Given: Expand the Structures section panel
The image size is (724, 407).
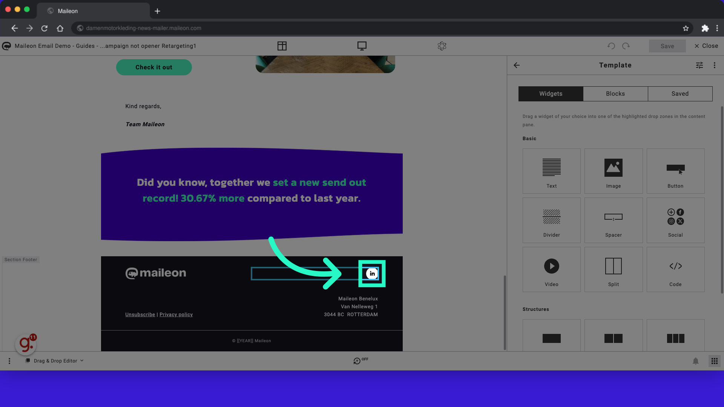Looking at the screenshot, I should click(535, 309).
